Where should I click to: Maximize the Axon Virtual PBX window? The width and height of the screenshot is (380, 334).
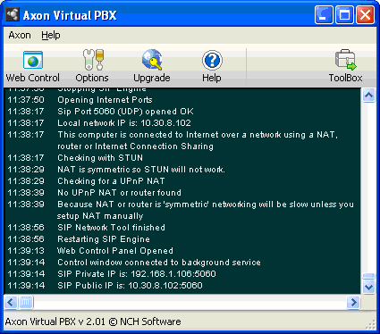[x=344, y=14]
